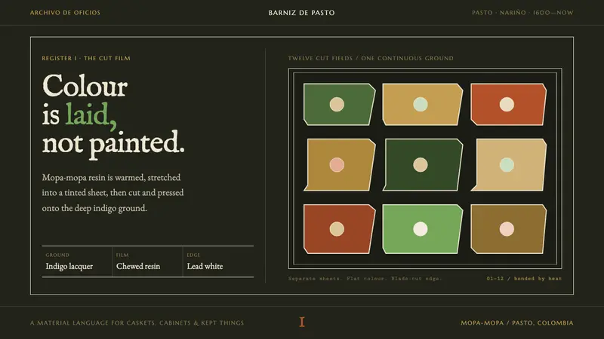Viewport: 604px width, 339px height.
Task: Click the BARNIZ DE PASTO title
Action: click(301, 13)
